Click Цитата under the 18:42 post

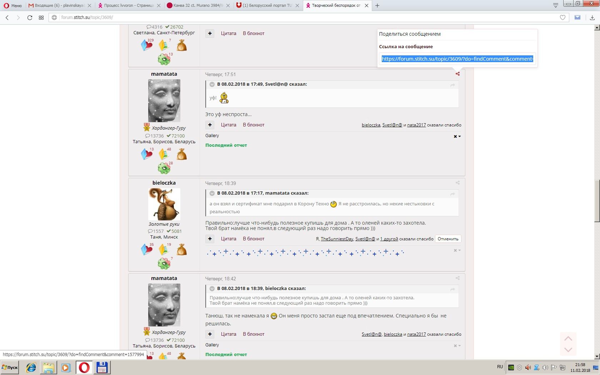pos(229,334)
